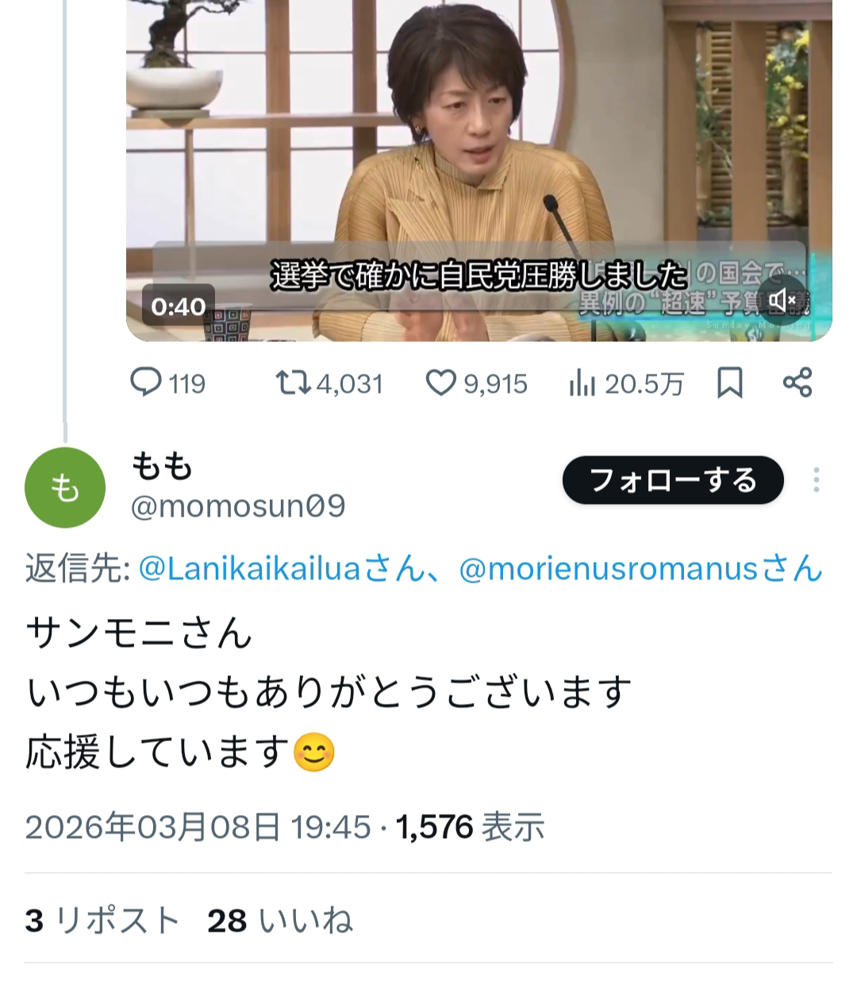Click the reply comment icon
This screenshot has height=988, width=857.
click(x=146, y=383)
